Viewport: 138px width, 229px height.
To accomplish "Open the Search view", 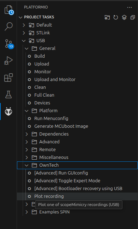I will [8, 27].
